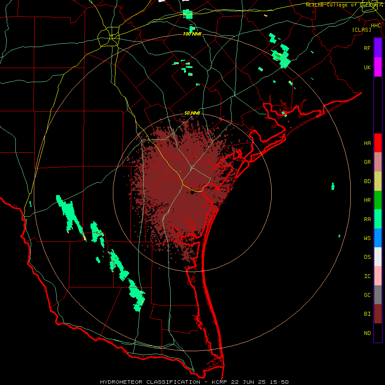
Task: Click the IC light pink legend swatch
Action: [x=378, y=276]
